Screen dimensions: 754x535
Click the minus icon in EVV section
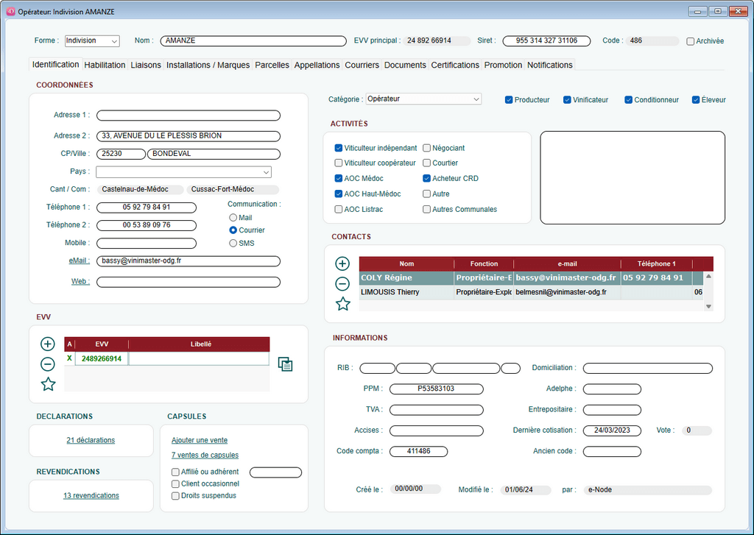48,364
